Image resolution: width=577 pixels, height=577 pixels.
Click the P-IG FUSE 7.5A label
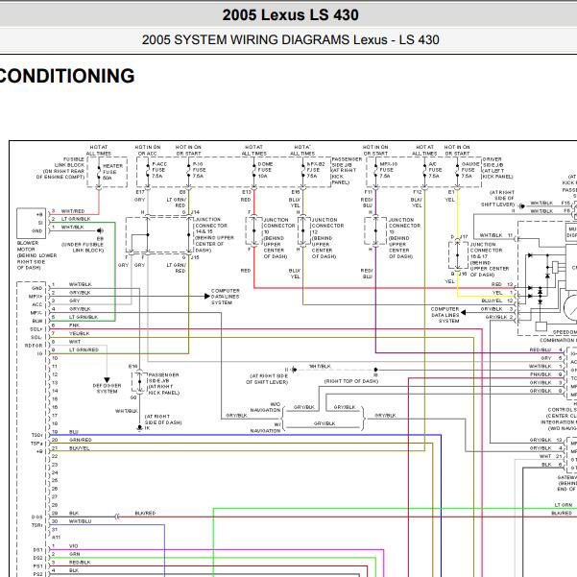[199, 170]
